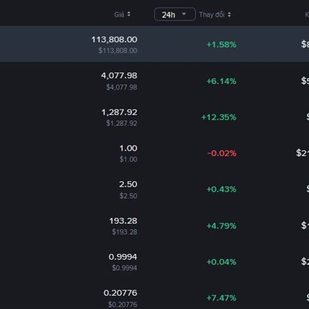Click the +12.35% change value

point(219,117)
